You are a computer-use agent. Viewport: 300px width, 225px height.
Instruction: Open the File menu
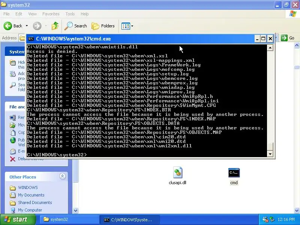pos(6,14)
